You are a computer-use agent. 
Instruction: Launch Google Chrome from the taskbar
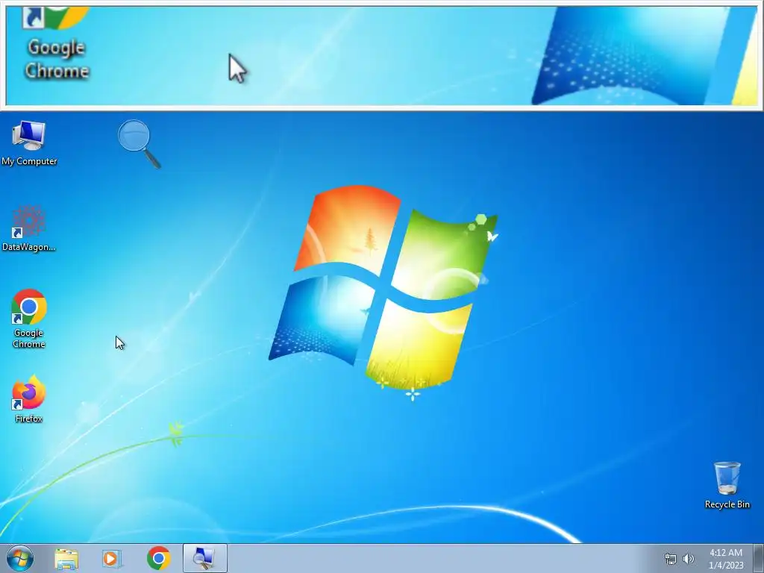pyautogui.click(x=158, y=558)
